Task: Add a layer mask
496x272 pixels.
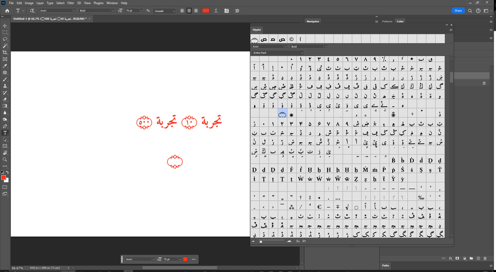Action: coord(457,259)
